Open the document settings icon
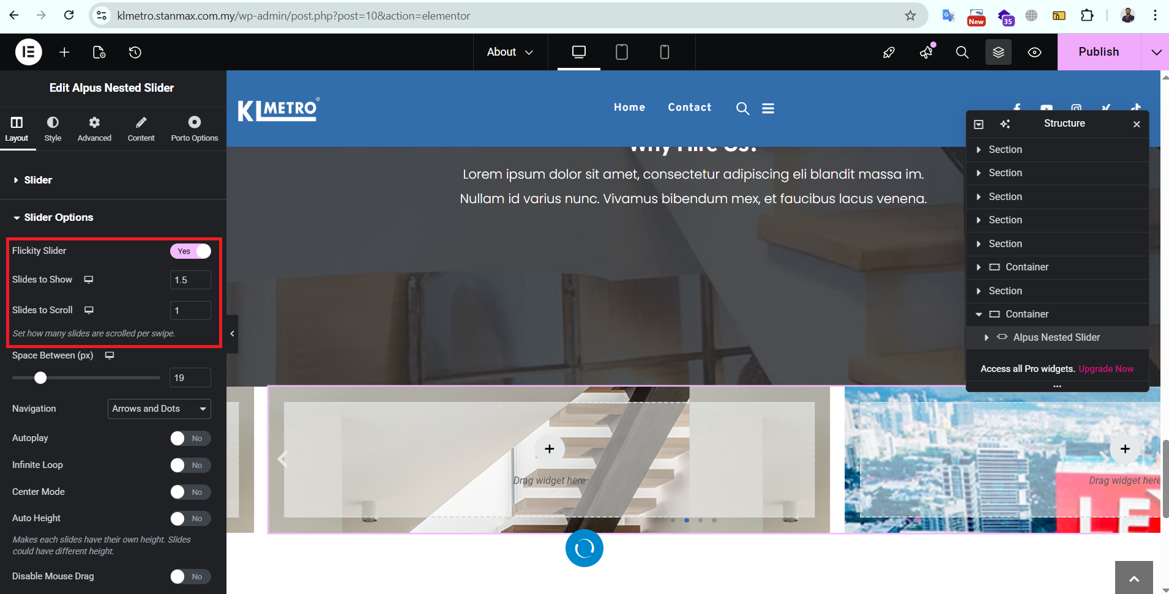Image resolution: width=1169 pixels, height=594 pixels. (x=99, y=52)
